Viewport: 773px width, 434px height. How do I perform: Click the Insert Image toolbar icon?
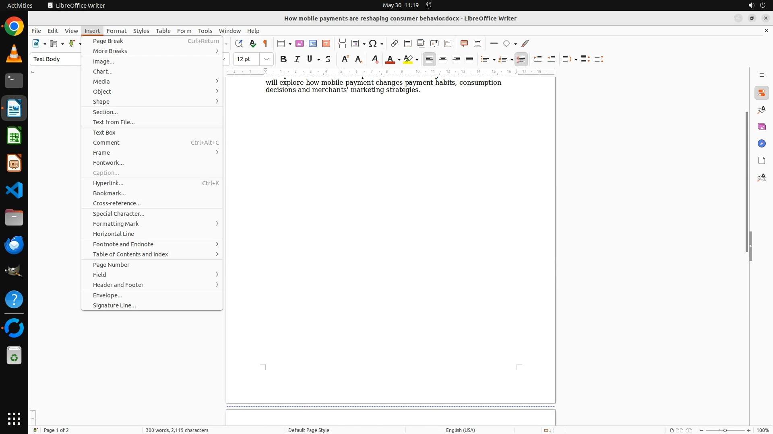pos(300,43)
